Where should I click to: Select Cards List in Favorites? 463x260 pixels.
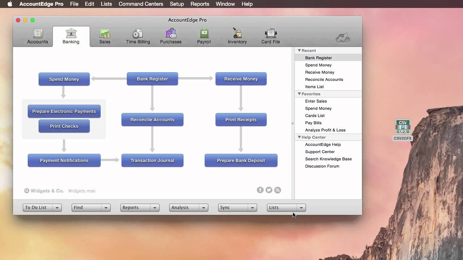click(x=328, y=116)
